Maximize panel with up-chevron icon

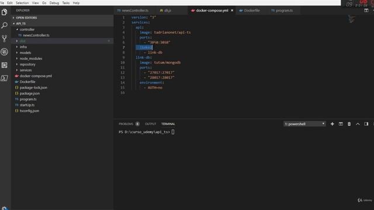pyautogui.click(x=358, y=124)
